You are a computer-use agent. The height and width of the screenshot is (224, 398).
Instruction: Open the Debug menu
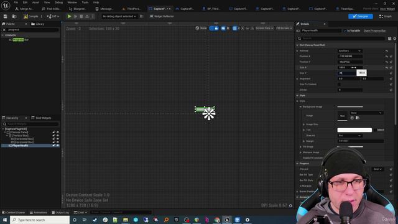[x=58, y=2]
